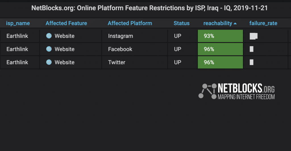Open the panel title NetBlocks.org Online Platform
291x151 pixels.
pos(149,8)
